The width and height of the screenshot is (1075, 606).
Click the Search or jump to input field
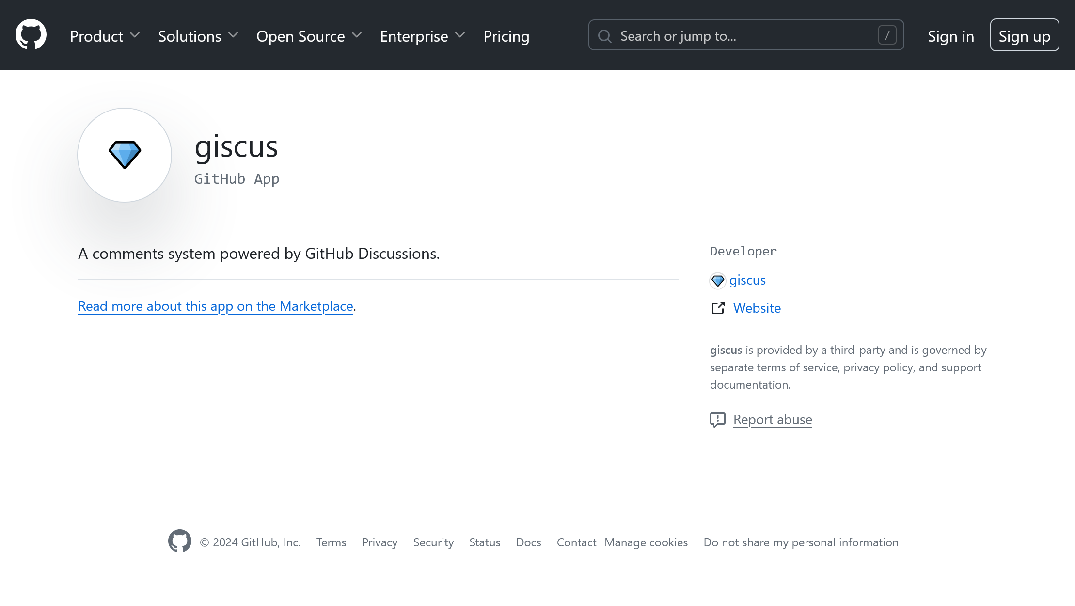coord(746,35)
